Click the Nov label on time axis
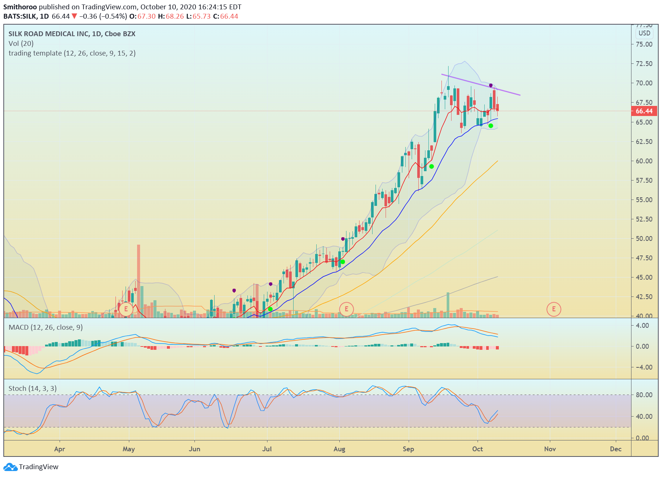The image size is (662, 477). 550,449
